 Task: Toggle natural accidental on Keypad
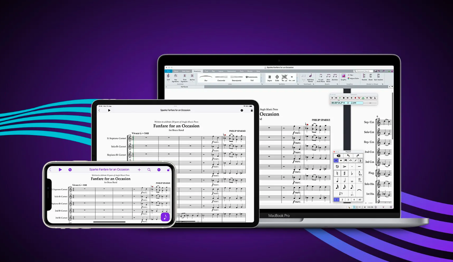[337, 173]
